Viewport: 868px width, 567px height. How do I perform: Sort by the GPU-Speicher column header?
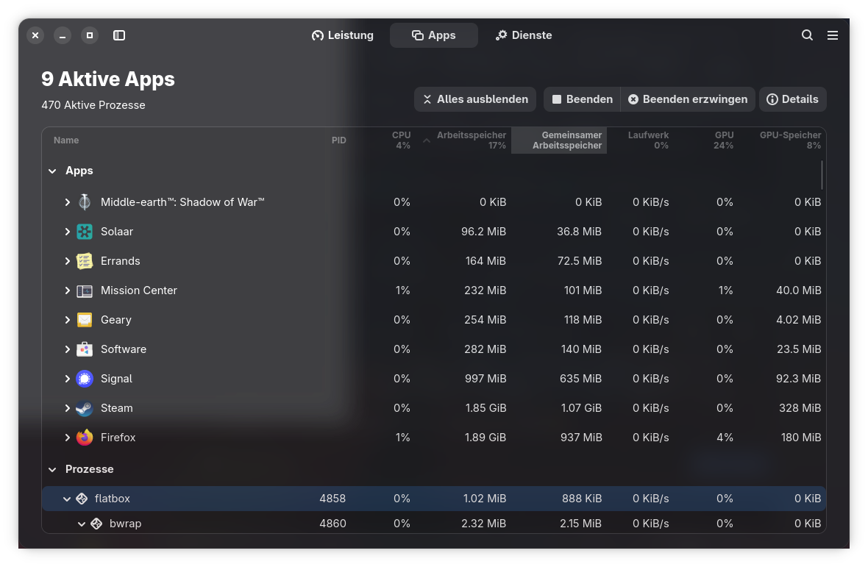790,140
